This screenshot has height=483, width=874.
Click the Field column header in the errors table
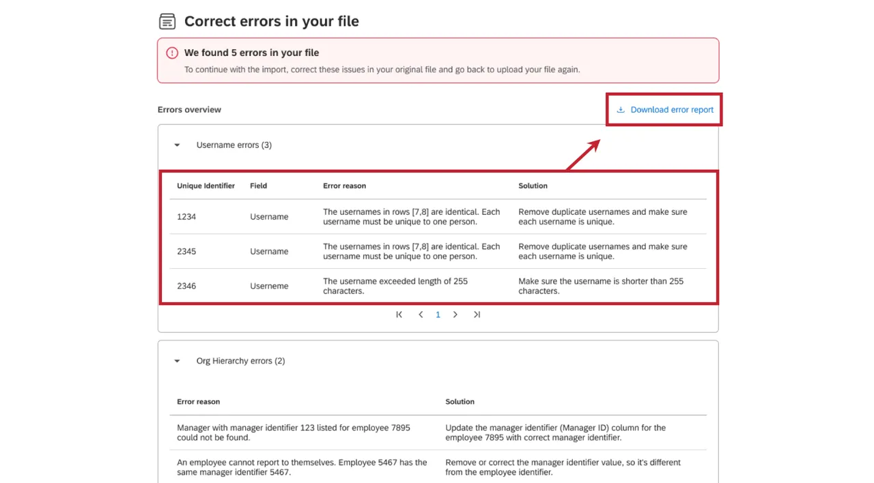[x=258, y=186]
